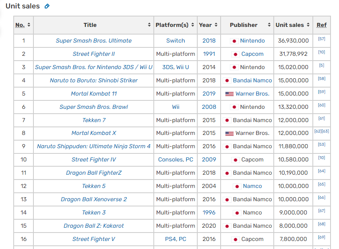Open the 1996 year link
The height and width of the screenshot is (249, 339).
[x=209, y=212]
